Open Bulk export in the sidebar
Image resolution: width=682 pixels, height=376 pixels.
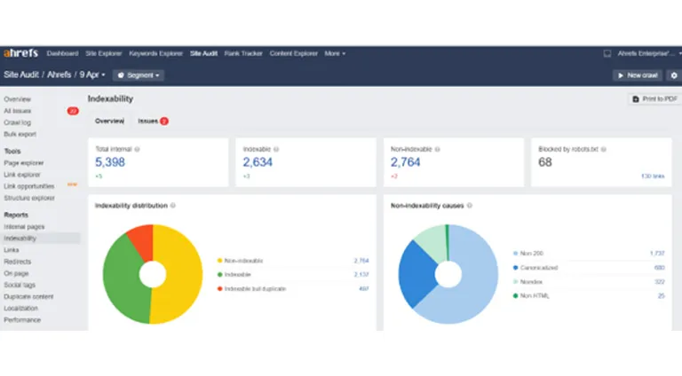point(20,135)
